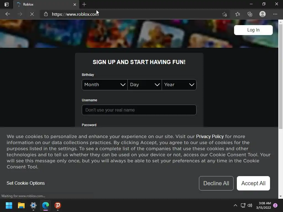
Task: Expand the Year dropdown
Action: coord(179,84)
